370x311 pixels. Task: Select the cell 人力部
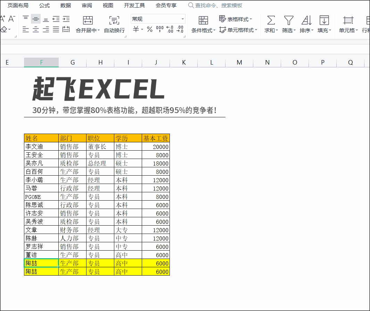click(73, 238)
